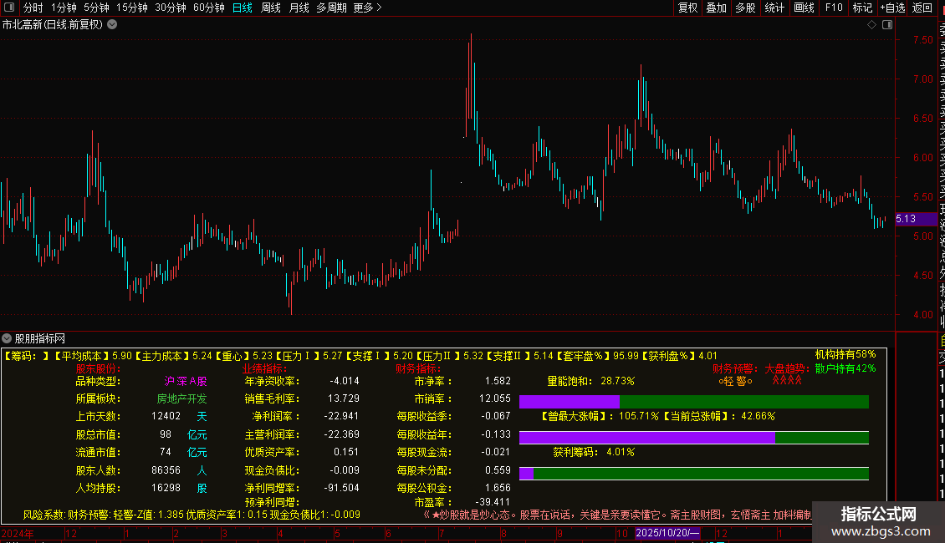Select the 1分钟 period tab
This screenshot has width=945, height=543.
[x=64, y=8]
